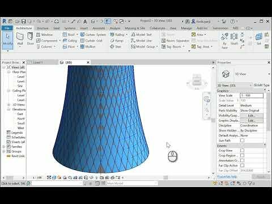This screenshot has height=204, width=272.
Task: Click the Railing tool
Action: [117, 35]
